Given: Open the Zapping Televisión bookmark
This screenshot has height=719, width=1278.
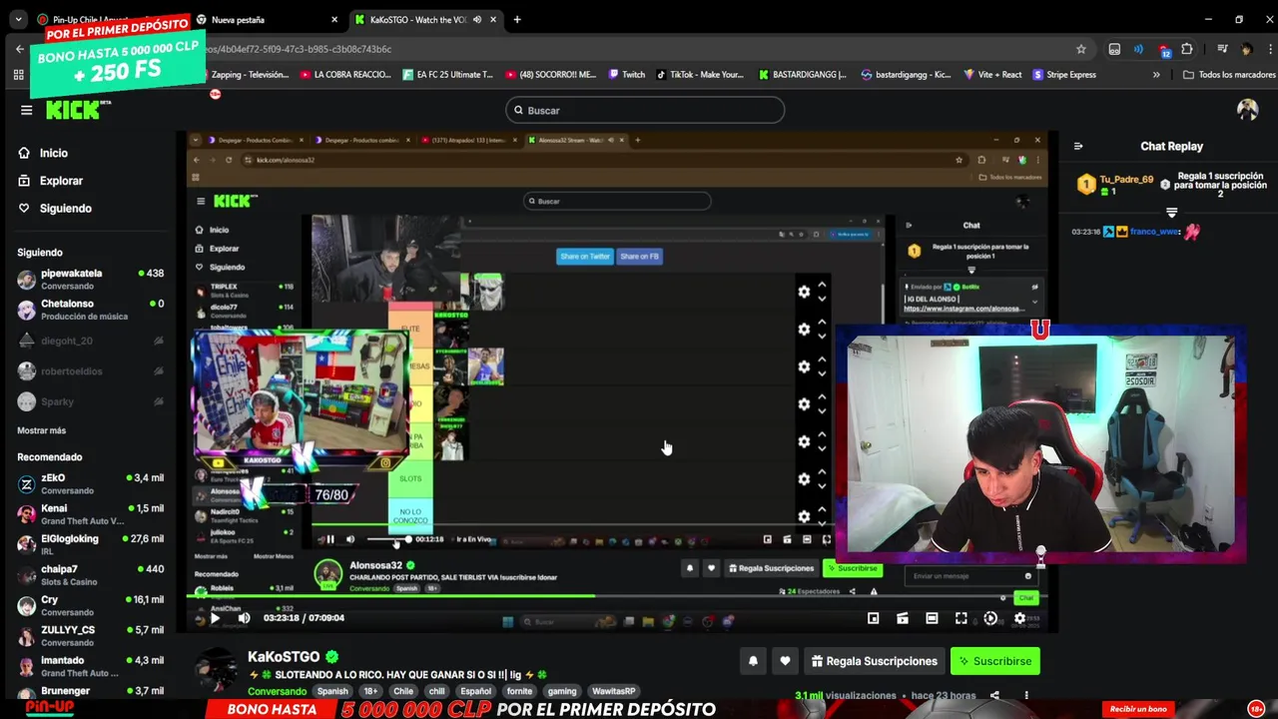Looking at the screenshot, I should coord(247,75).
